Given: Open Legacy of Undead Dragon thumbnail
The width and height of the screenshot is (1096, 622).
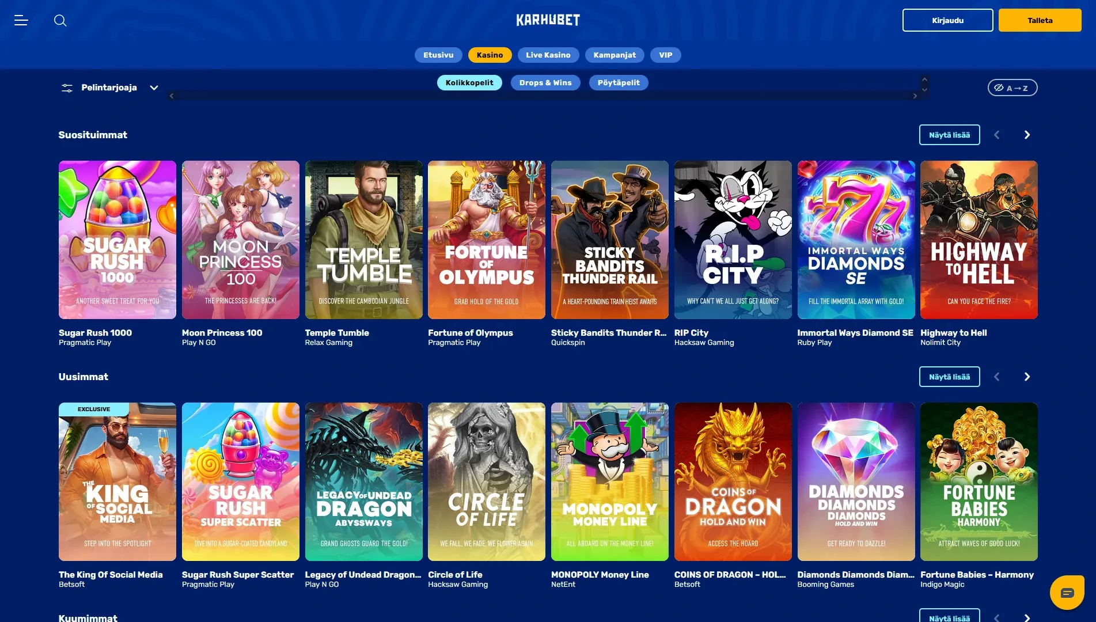Looking at the screenshot, I should tap(363, 481).
